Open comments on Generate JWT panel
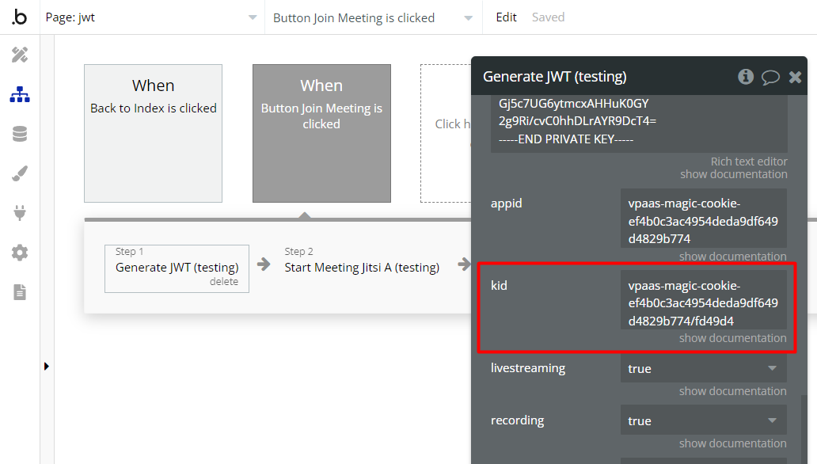This screenshot has height=464, width=817. [770, 77]
